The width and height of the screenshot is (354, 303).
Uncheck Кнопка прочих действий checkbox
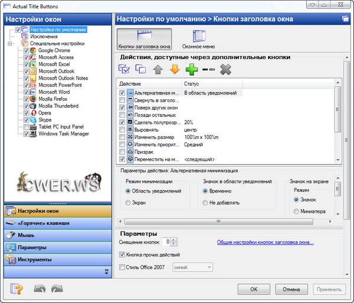click(x=122, y=255)
